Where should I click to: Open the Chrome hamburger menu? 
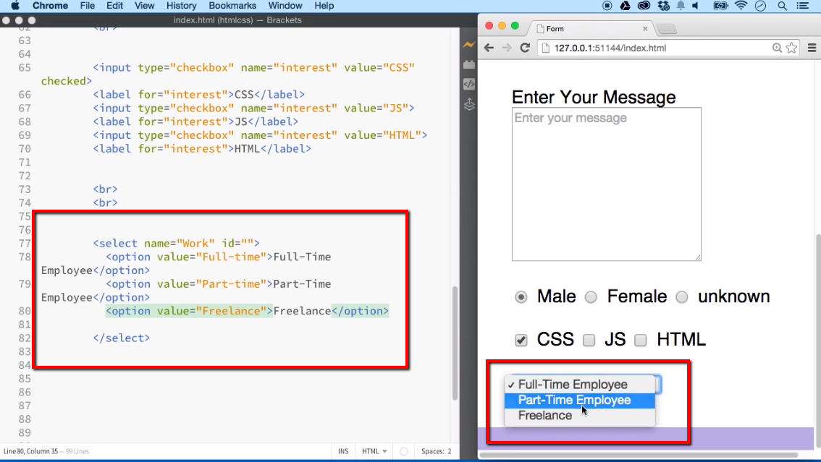812,48
